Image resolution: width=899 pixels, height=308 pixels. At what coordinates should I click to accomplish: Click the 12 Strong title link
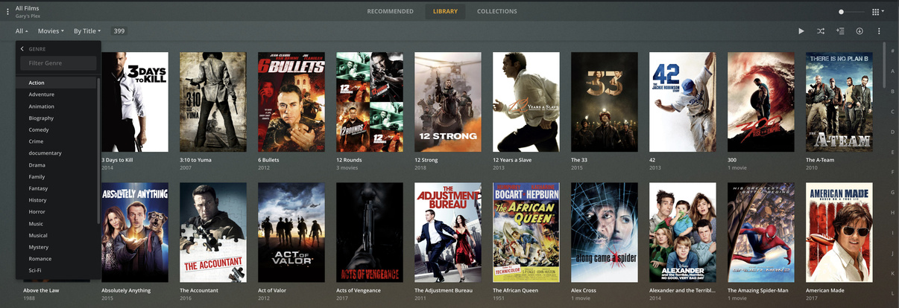coord(428,160)
